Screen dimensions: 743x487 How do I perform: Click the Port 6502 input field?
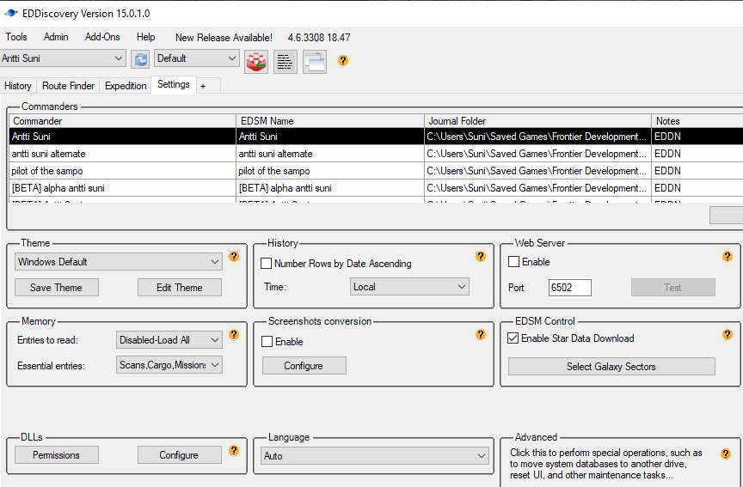(x=569, y=287)
